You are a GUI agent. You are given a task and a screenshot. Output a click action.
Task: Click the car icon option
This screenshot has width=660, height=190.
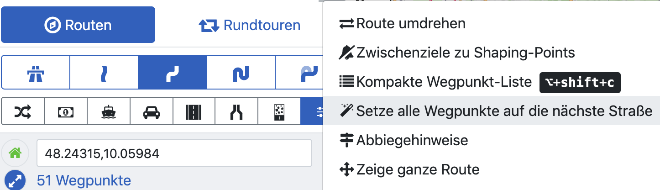click(x=152, y=111)
